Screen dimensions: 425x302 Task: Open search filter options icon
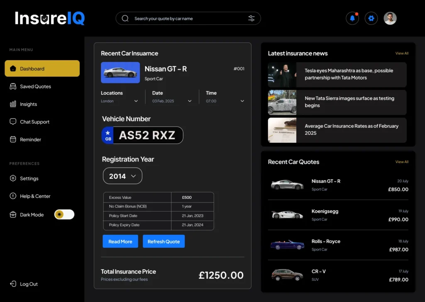(251, 18)
